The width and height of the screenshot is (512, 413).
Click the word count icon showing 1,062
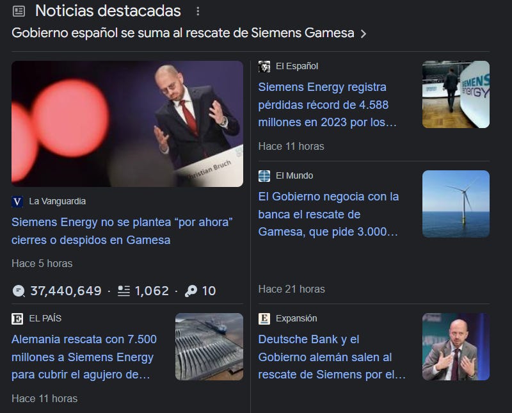[x=124, y=291]
